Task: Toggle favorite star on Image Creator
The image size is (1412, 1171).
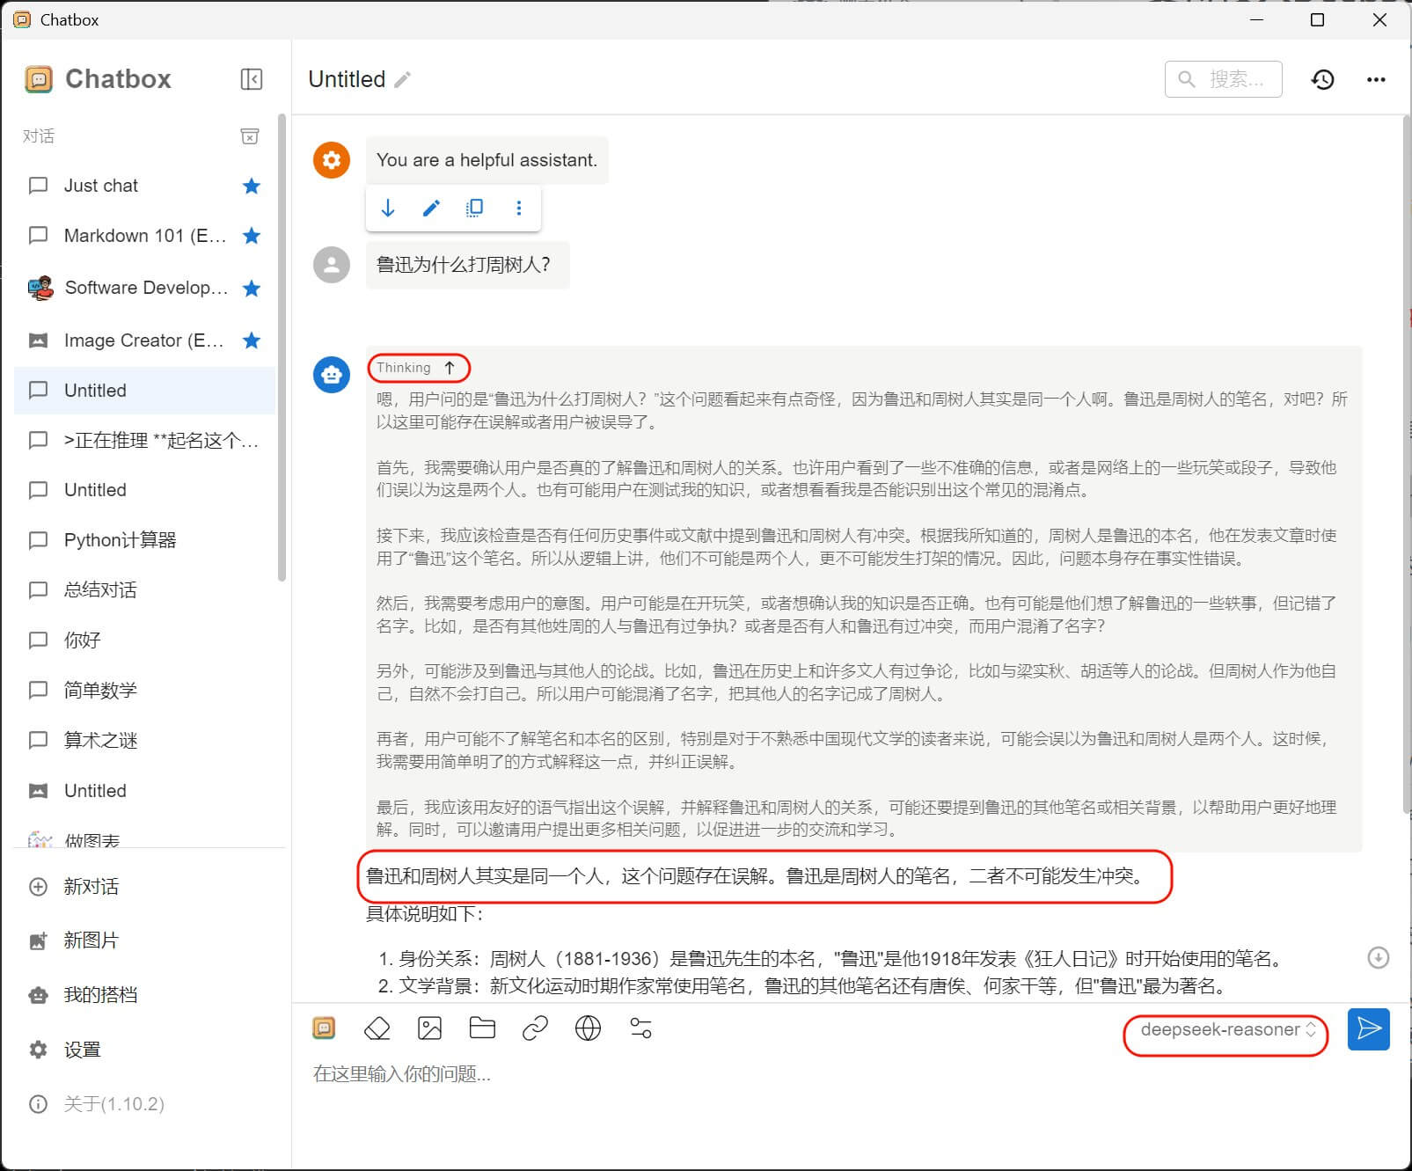Action: 252,340
